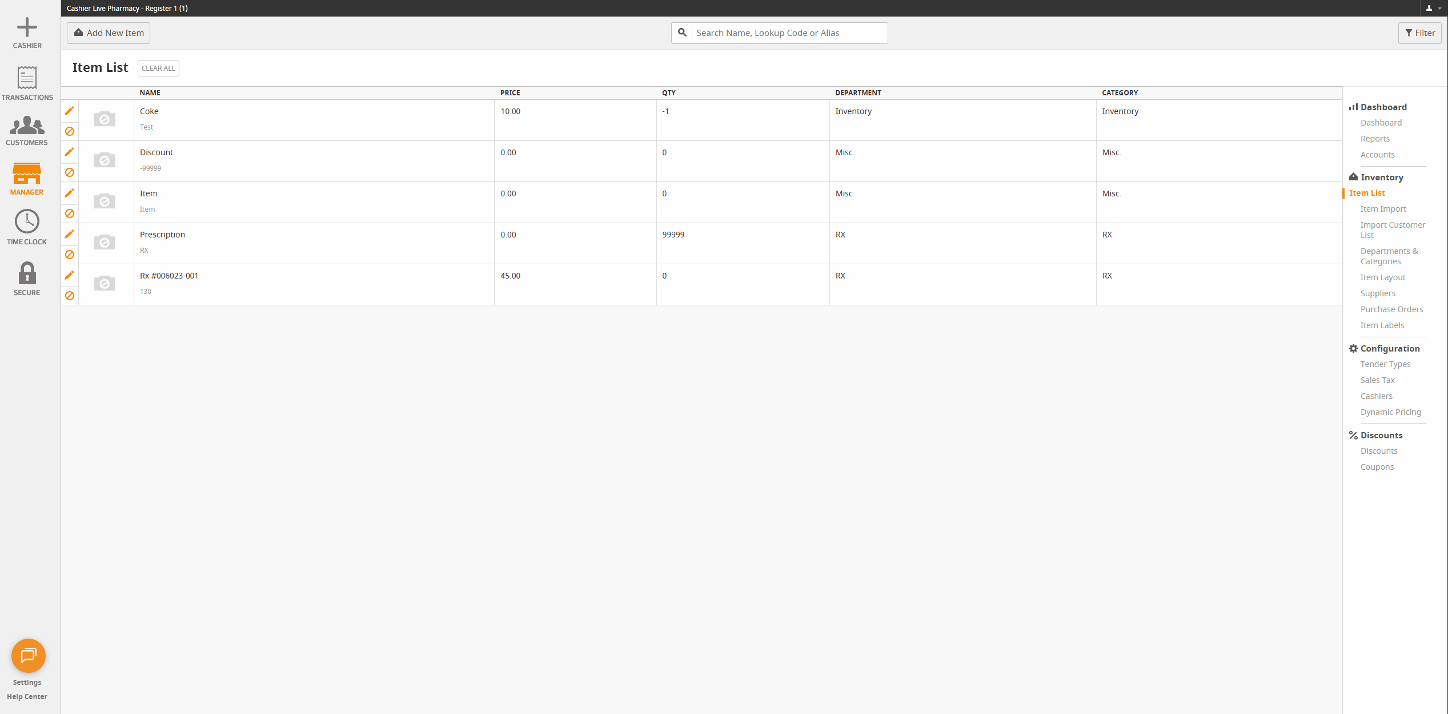Screen dimensions: 1448x714
Task: Disable the Discount item with prohibition icon
Action: pos(69,172)
